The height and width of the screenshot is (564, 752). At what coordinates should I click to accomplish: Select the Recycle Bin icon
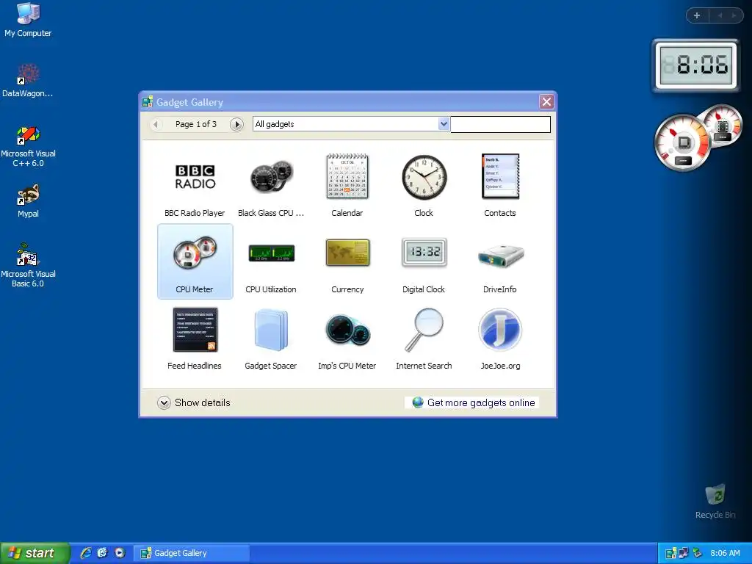(x=715, y=502)
